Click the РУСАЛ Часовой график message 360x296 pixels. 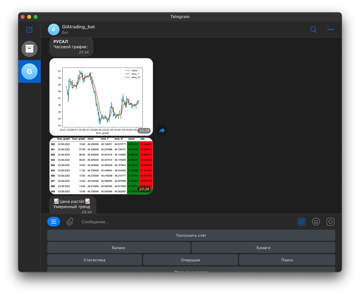[71, 47]
